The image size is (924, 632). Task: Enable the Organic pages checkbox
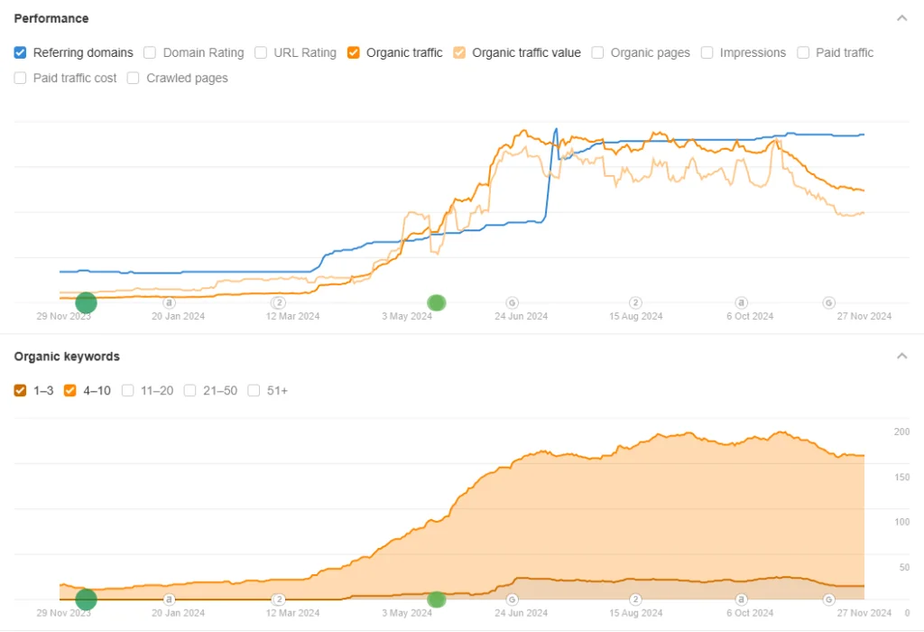pos(597,52)
